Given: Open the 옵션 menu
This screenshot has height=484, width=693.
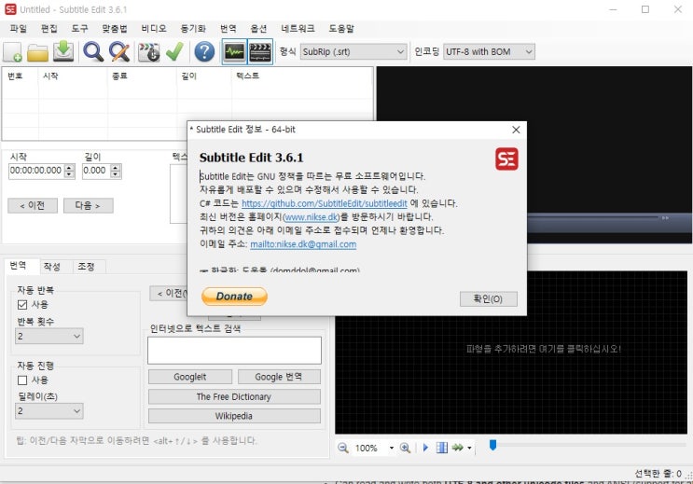Looking at the screenshot, I should point(258,29).
